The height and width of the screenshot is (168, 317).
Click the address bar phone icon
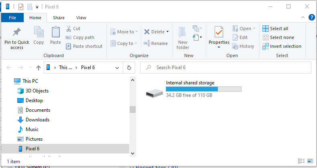pos(48,67)
